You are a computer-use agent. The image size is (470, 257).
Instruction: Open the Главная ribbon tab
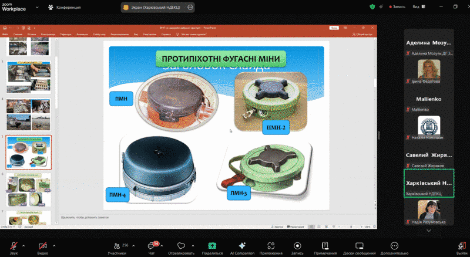click(x=18, y=35)
